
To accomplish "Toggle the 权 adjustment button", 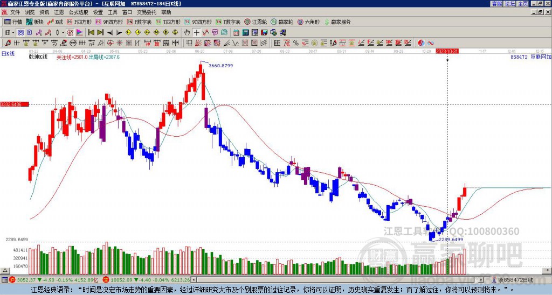I will pos(70,33).
